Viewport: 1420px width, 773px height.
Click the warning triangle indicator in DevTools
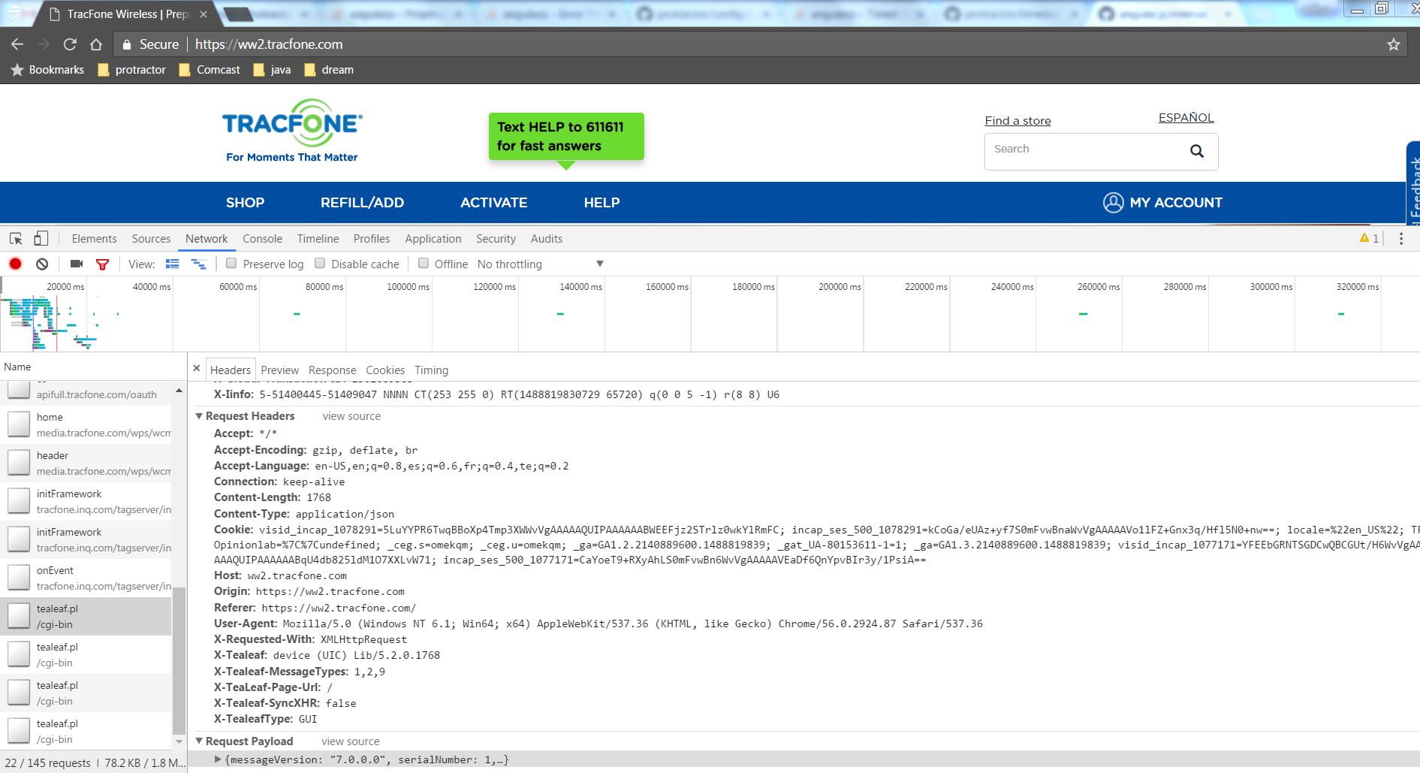coord(1366,238)
